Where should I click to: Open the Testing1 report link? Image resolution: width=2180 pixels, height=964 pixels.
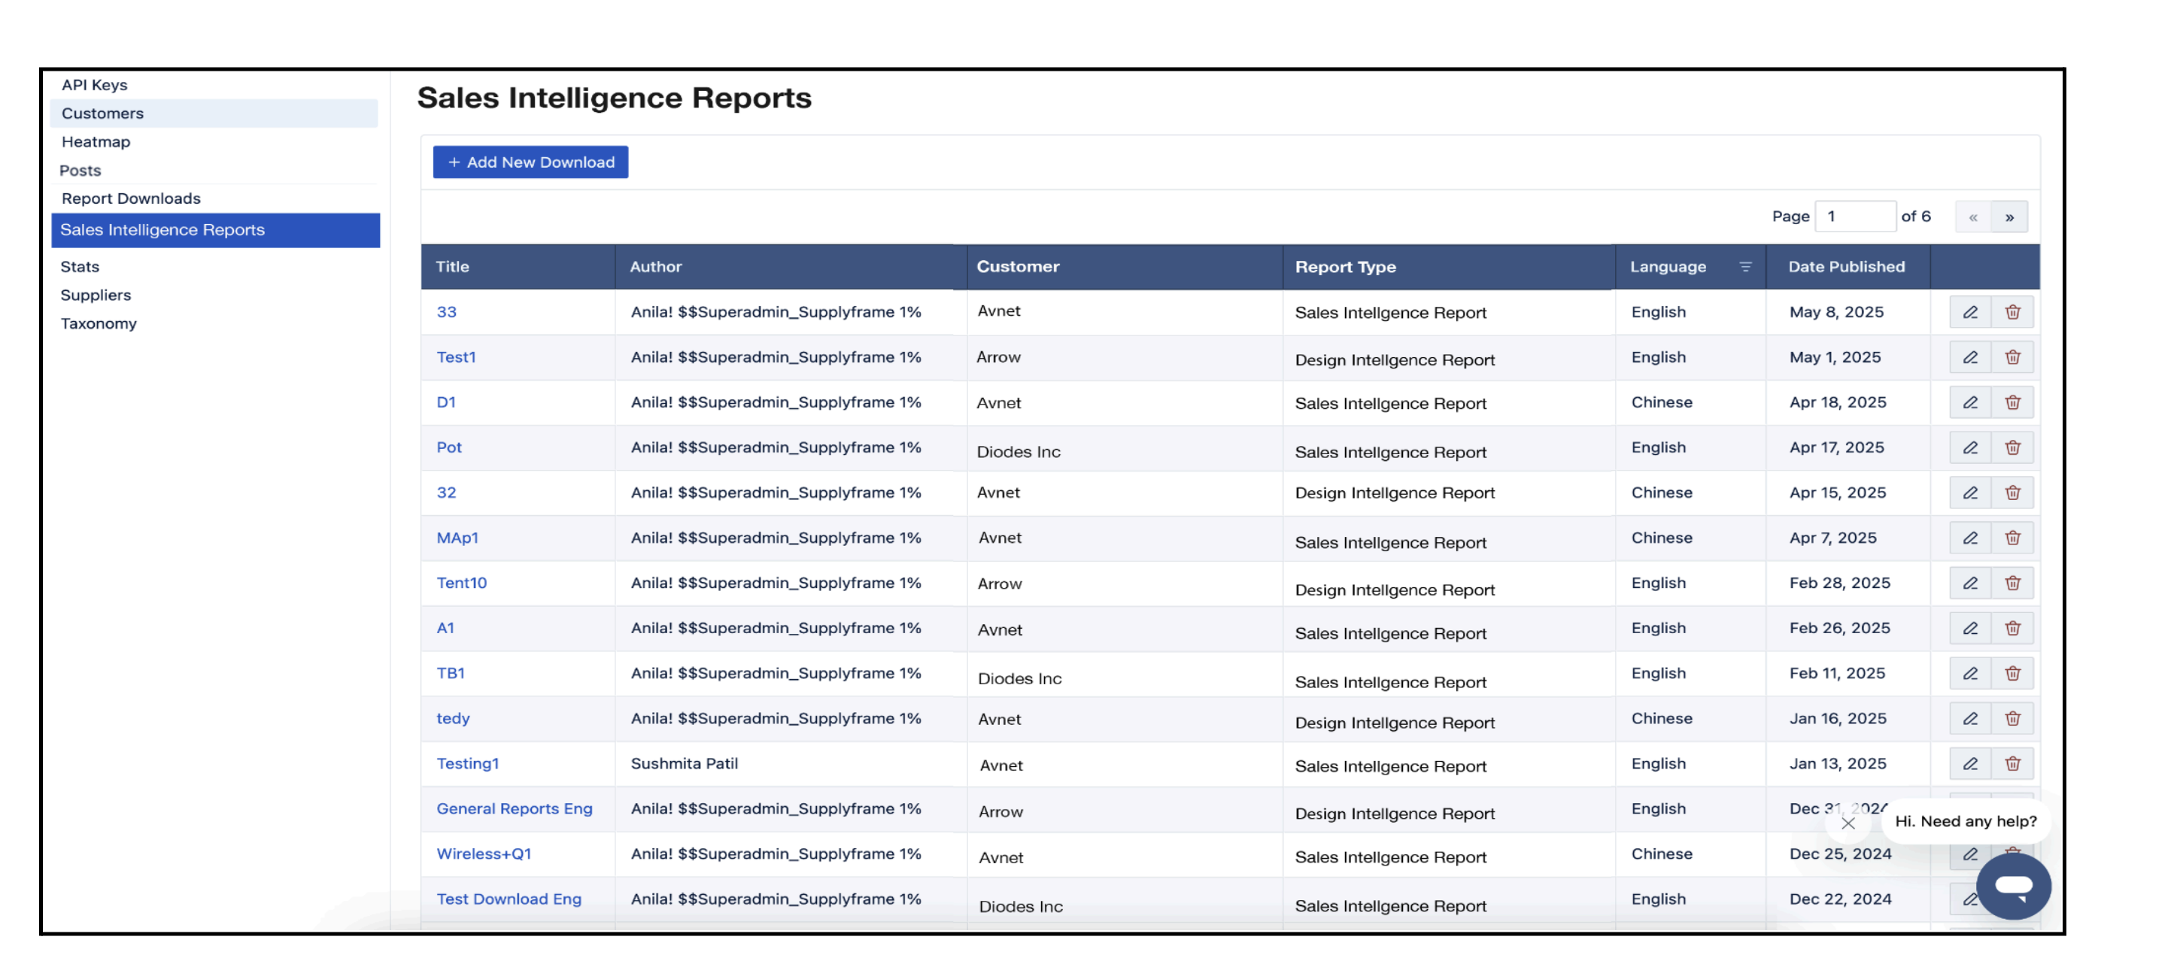tap(467, 763)
